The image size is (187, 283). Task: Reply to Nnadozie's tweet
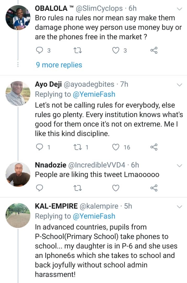(x=39, y=188)
